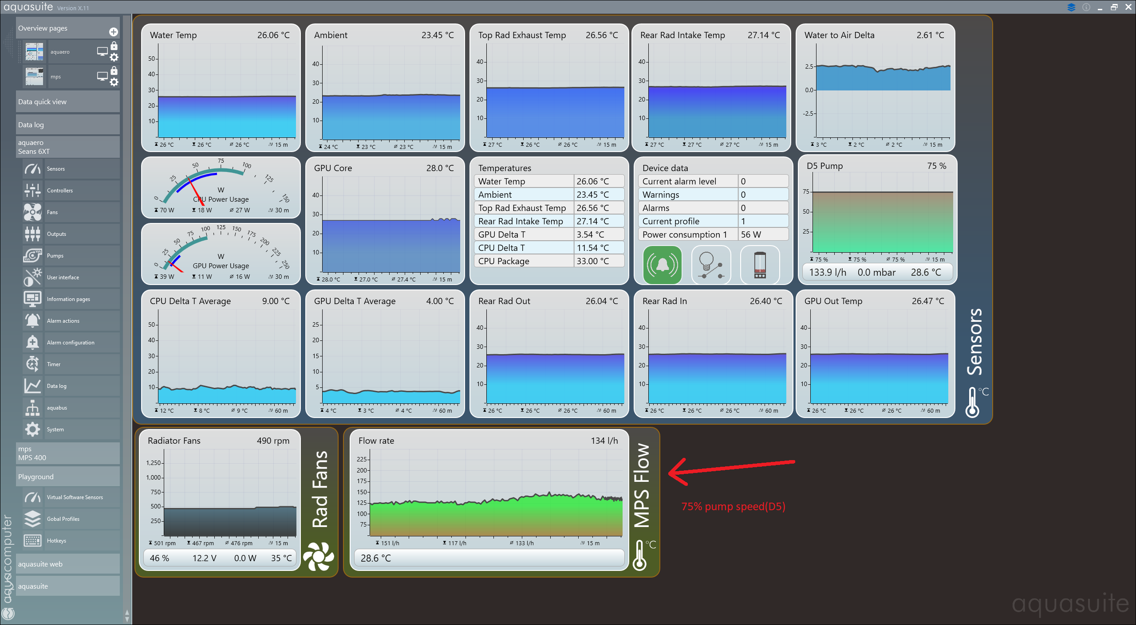Select Information pages in sidebar
This screenshot has height=625, width=1136.
68,299
